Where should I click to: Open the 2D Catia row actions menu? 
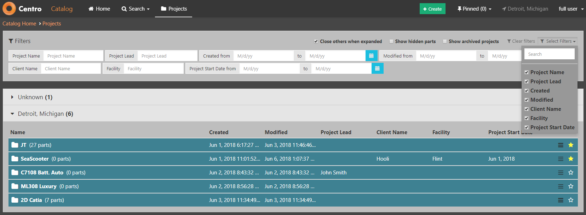[561, 200]
